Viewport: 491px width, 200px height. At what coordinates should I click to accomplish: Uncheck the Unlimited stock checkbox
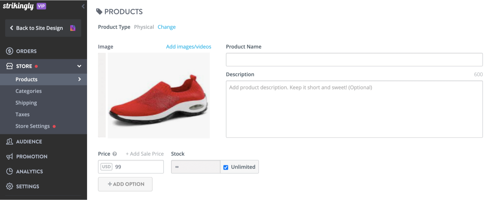point(226,167)
